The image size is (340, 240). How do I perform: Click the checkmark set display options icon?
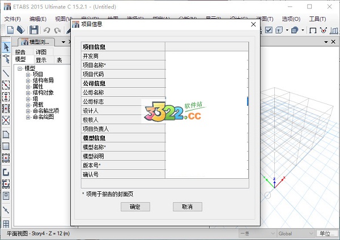pyautogui.click(x=269, y=30)
